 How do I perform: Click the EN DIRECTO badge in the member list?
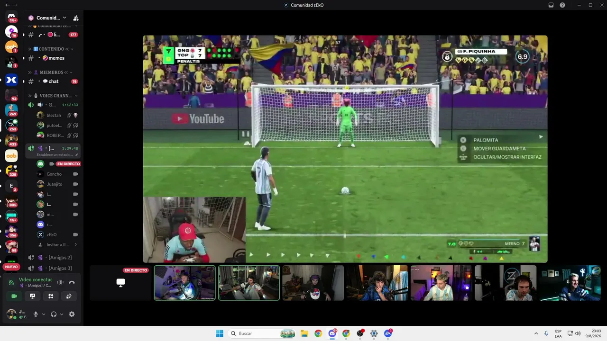68,164
